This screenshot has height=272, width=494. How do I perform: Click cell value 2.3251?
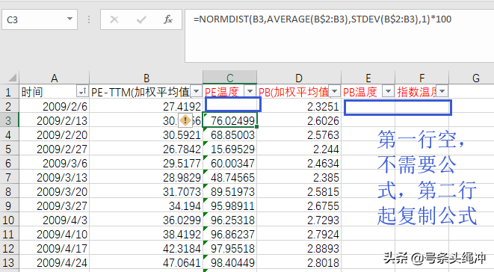[299, 106]
